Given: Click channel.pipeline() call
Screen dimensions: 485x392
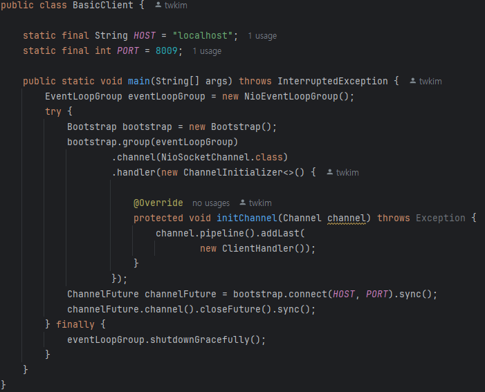Looking at the screenshot, I should 205,234.
